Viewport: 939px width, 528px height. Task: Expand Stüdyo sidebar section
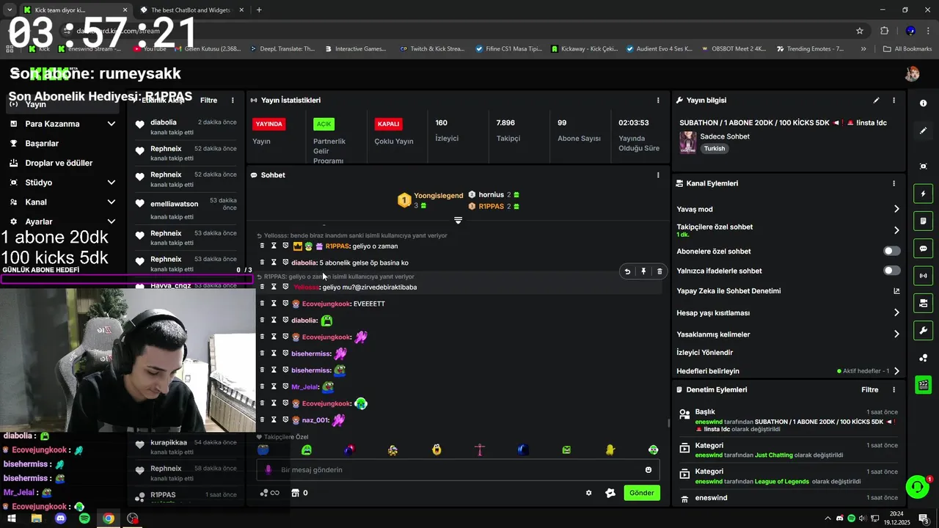pos(112,183)
